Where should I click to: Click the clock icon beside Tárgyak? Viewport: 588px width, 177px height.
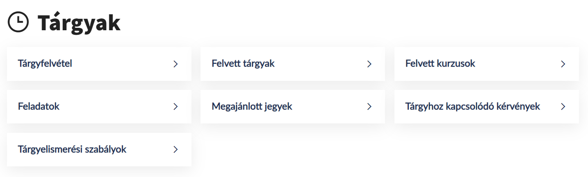[19, 22]
